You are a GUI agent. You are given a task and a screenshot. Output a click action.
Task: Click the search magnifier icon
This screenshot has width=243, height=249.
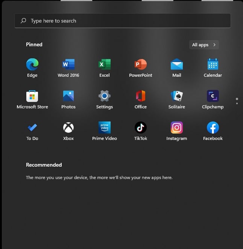tap(23, 21)
